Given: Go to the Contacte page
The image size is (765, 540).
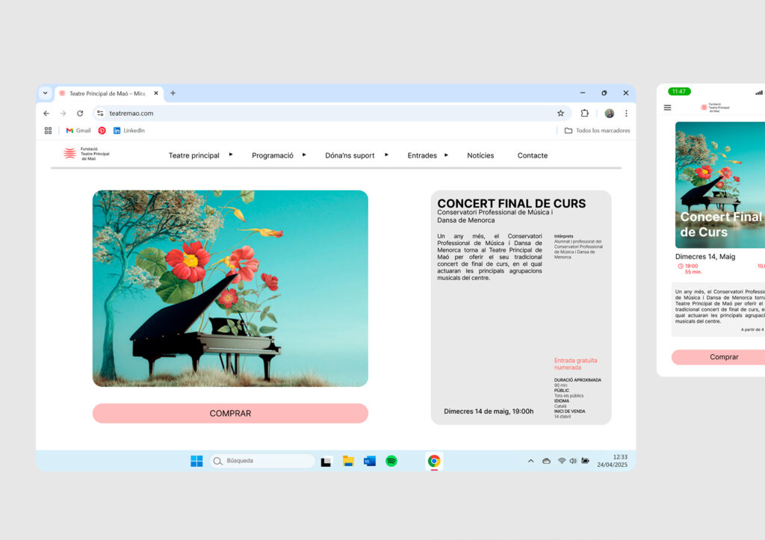Looking at the screenshot, I should coord(532,155).
